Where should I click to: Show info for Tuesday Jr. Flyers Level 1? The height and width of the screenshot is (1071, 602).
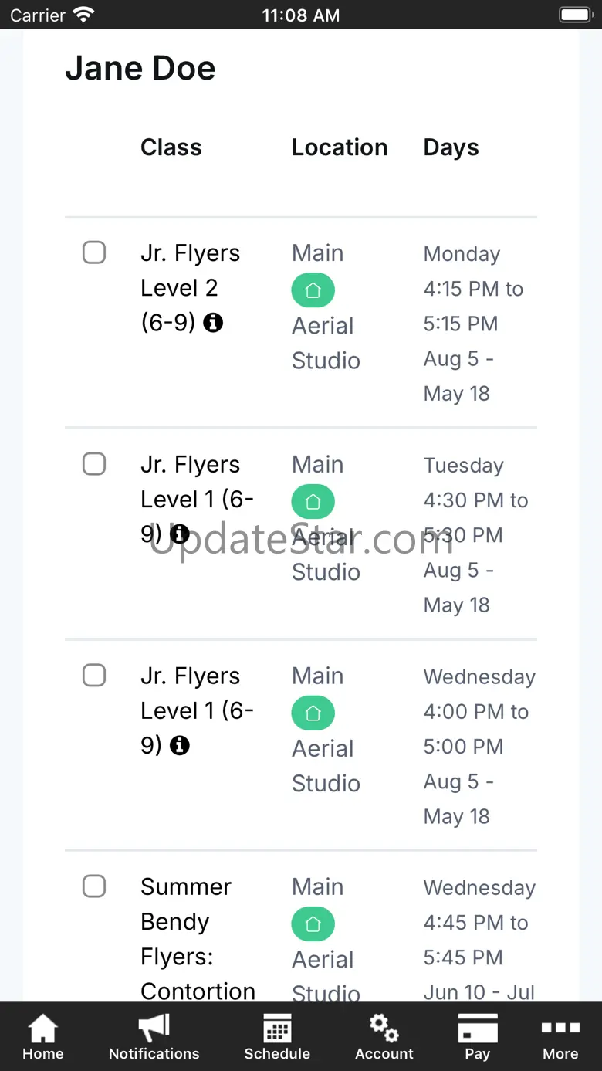point(180,534)
